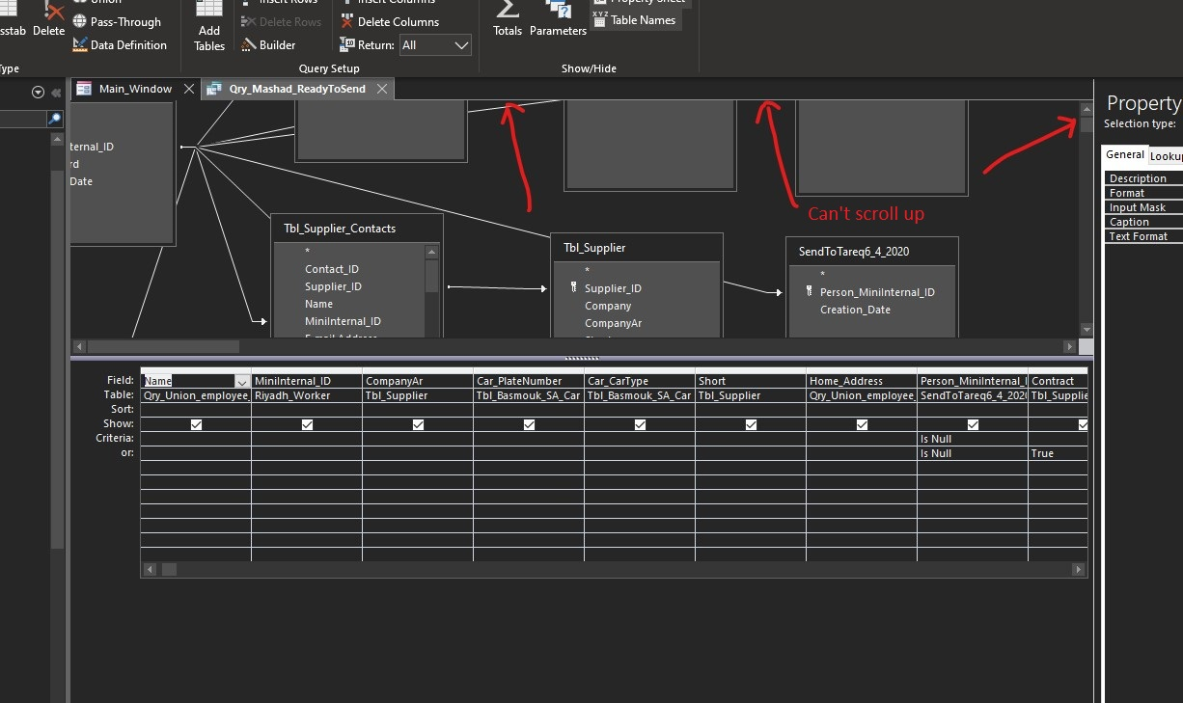Screen dimensions: 1183x703
Task: Click the navigation pane search magnifier
Action: (55, 119)
